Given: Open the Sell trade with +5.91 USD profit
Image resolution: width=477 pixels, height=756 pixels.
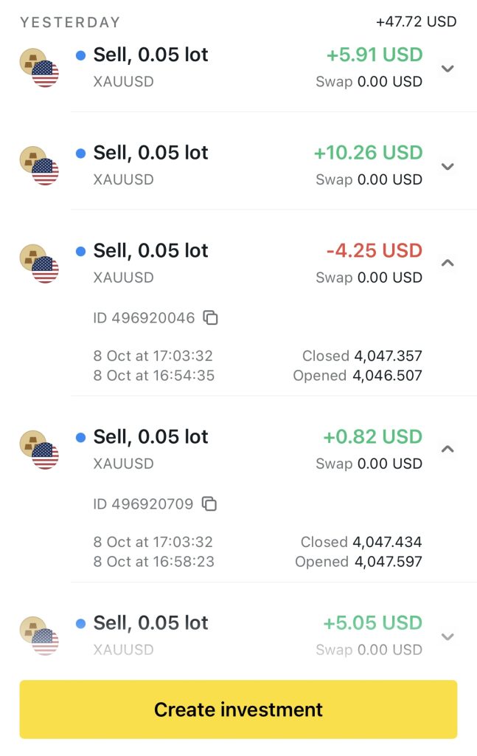Looking at the screenshot, I should click(x=150, y=55).
